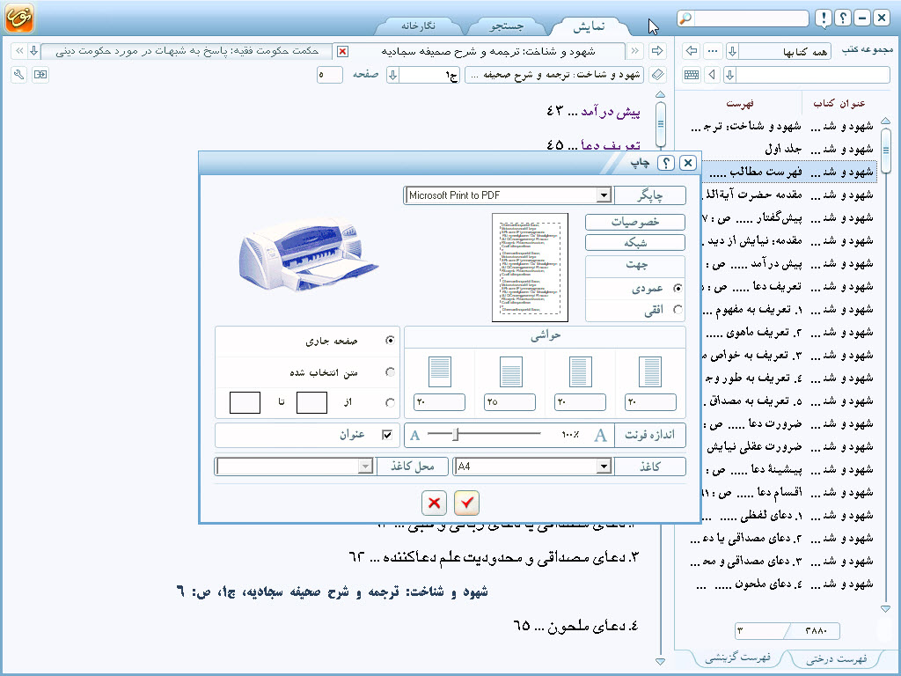Click the font size slider handle
Viewport: 901px width, 676px height.
pyautogui.click(x=455, y=434)
